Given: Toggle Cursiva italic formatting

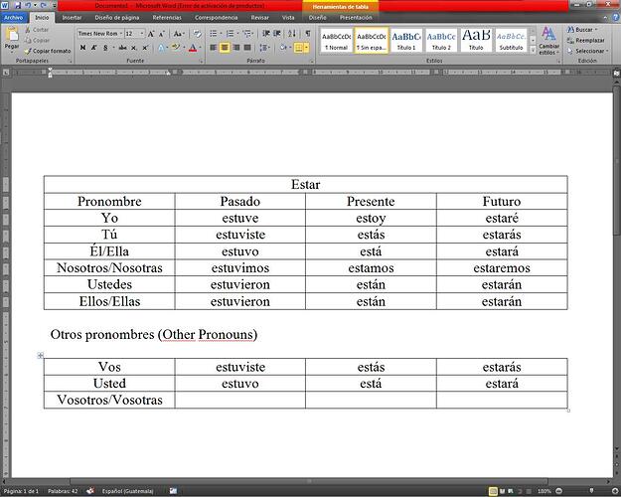Looking at the screenshot, I should pos(93,48).
